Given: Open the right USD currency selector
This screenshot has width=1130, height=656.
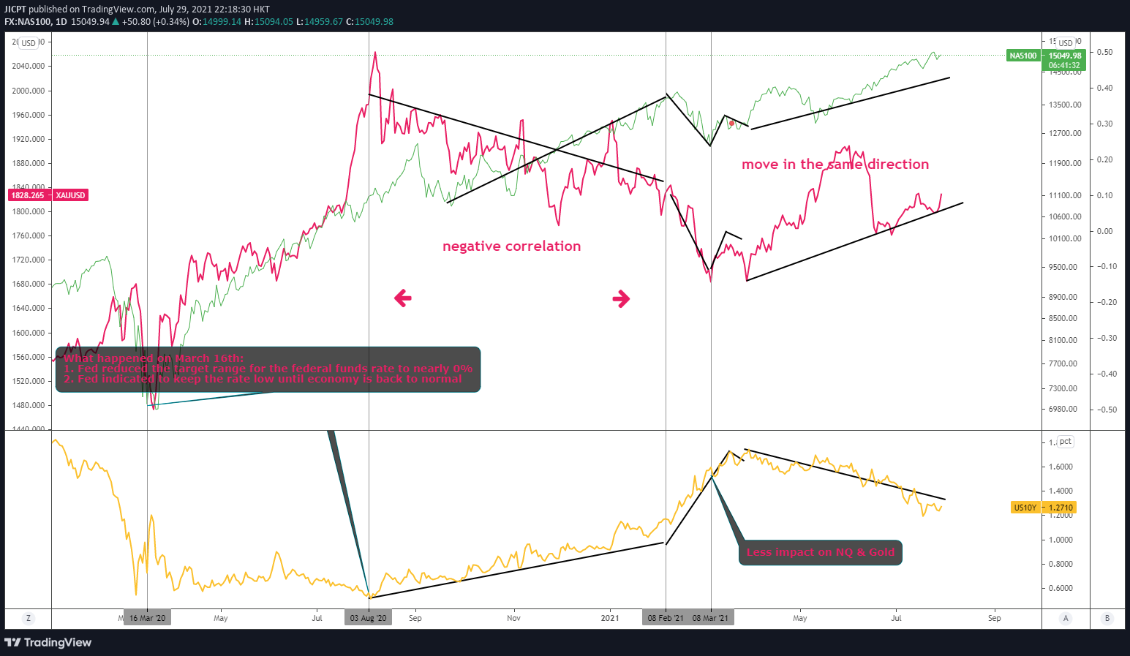Looking at the screenshot, I should click(1066, 43).
